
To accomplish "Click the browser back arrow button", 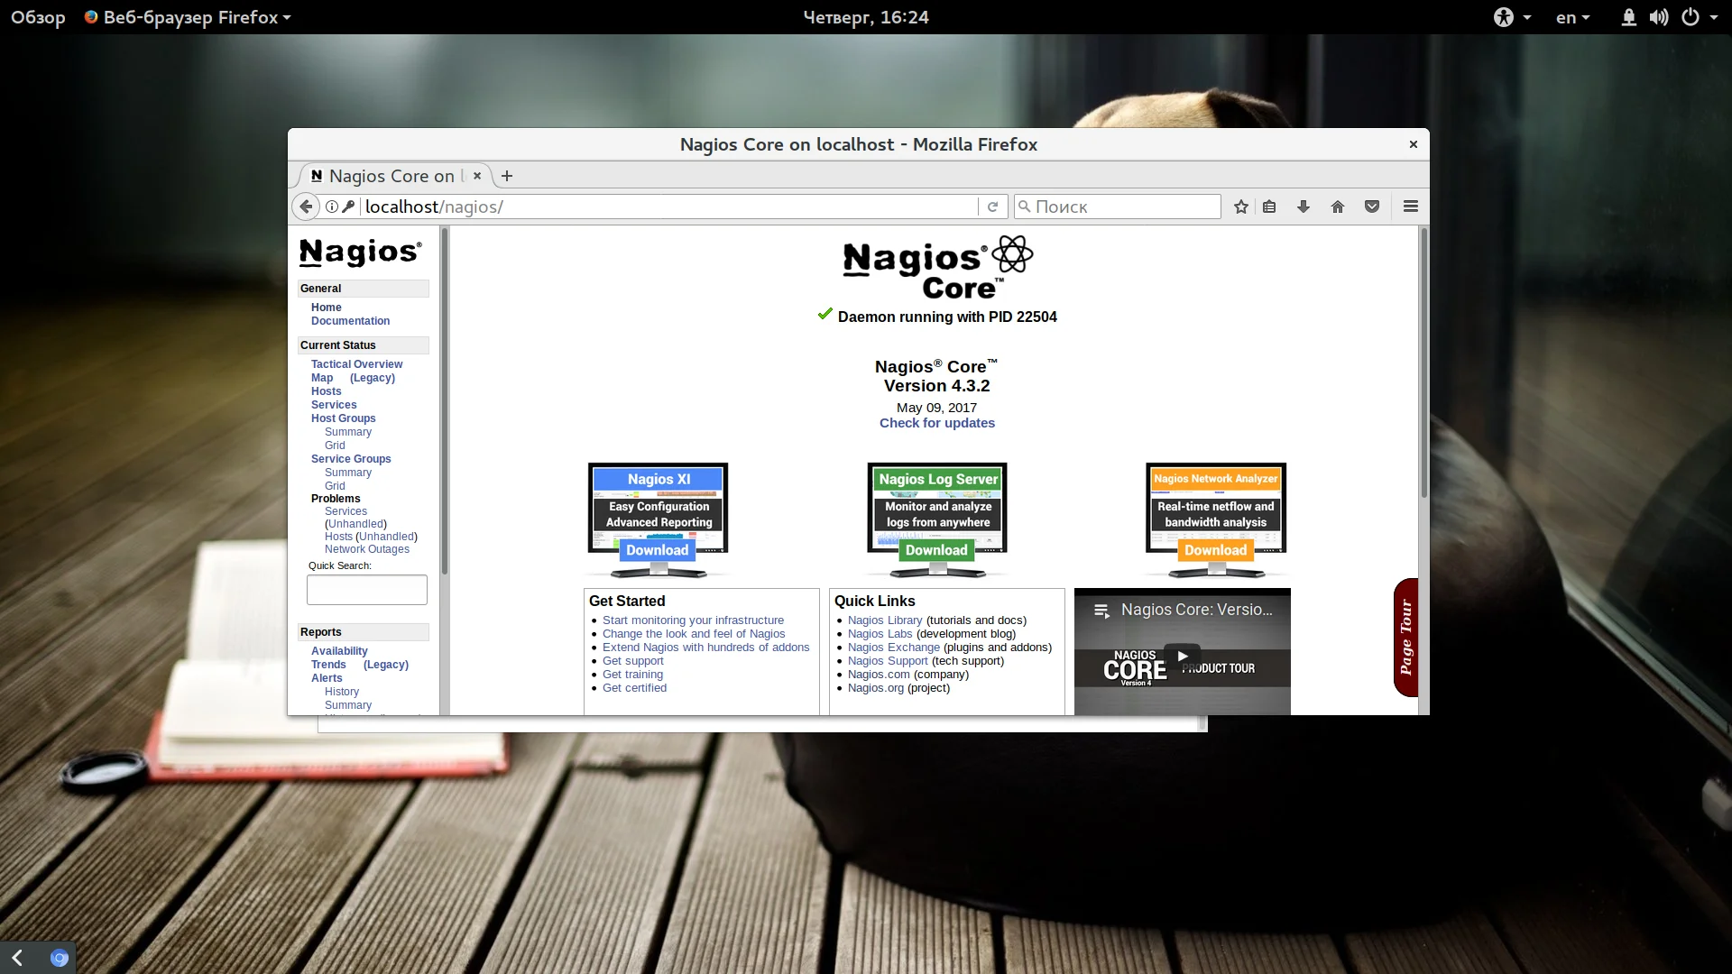I will 306,207.
